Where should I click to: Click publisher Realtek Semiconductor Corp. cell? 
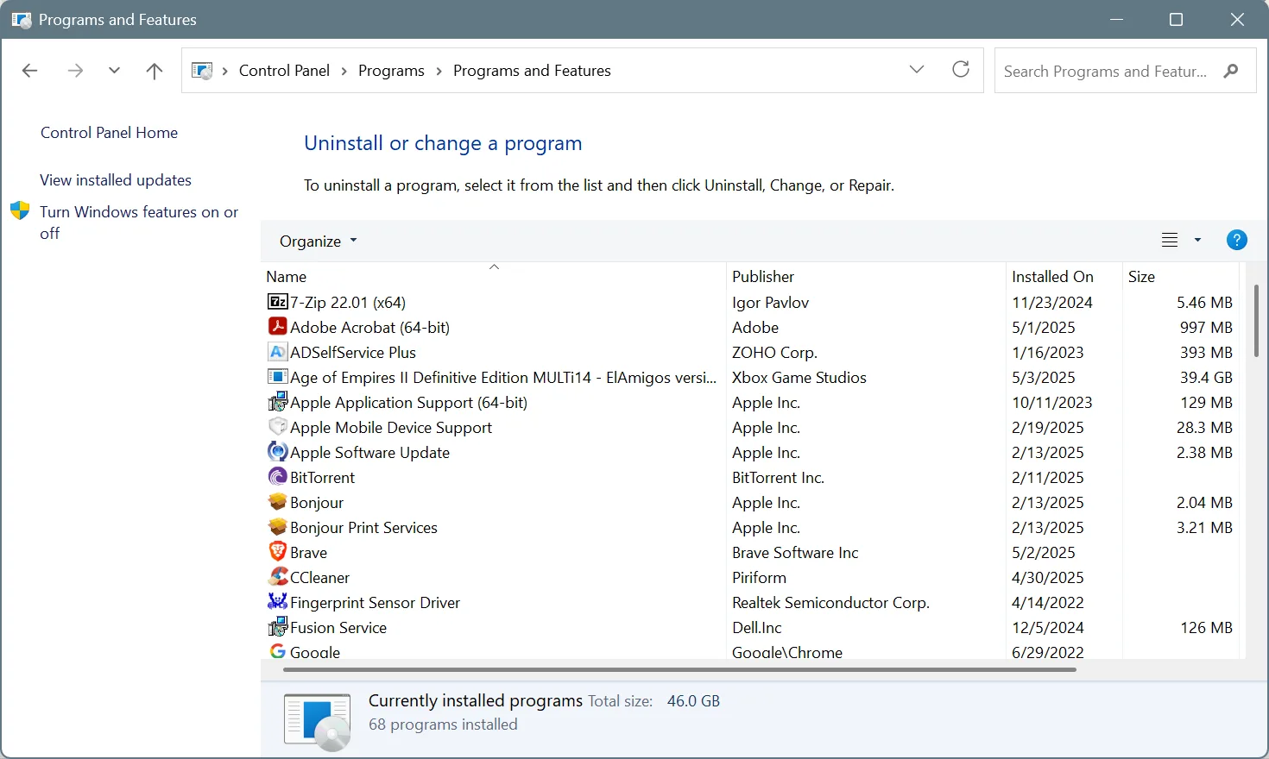[x=830, y=602]
